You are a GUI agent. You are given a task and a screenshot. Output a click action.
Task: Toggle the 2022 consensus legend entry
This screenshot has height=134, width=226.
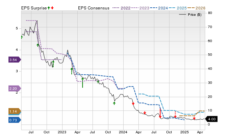121,8
